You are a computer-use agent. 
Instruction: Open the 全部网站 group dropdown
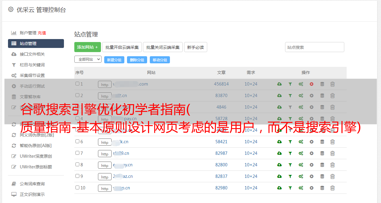(x=88, y=59)
